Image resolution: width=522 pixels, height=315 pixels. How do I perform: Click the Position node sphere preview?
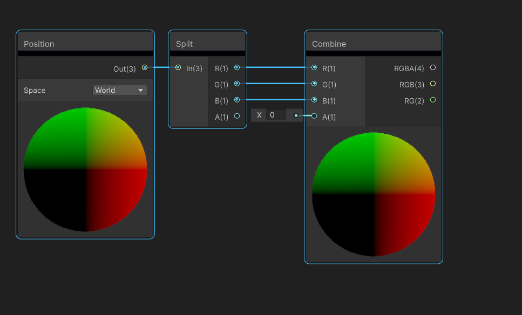[x=85, y=169]
